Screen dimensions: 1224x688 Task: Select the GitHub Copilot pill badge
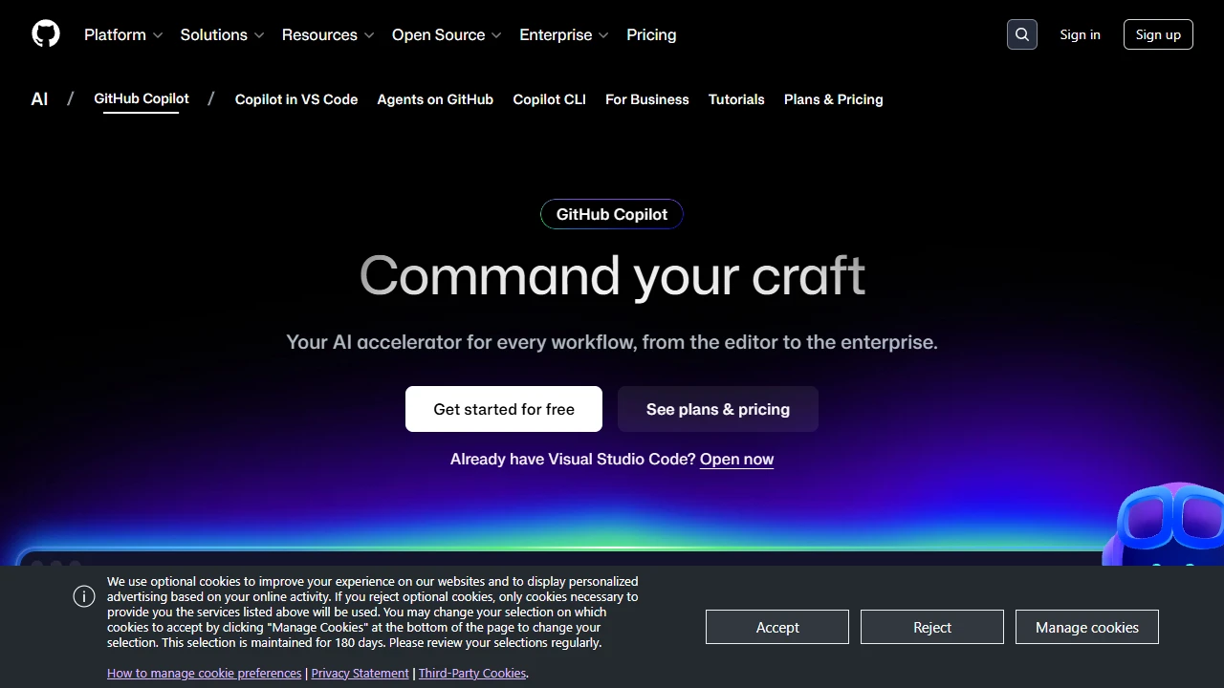pos(611,214)
